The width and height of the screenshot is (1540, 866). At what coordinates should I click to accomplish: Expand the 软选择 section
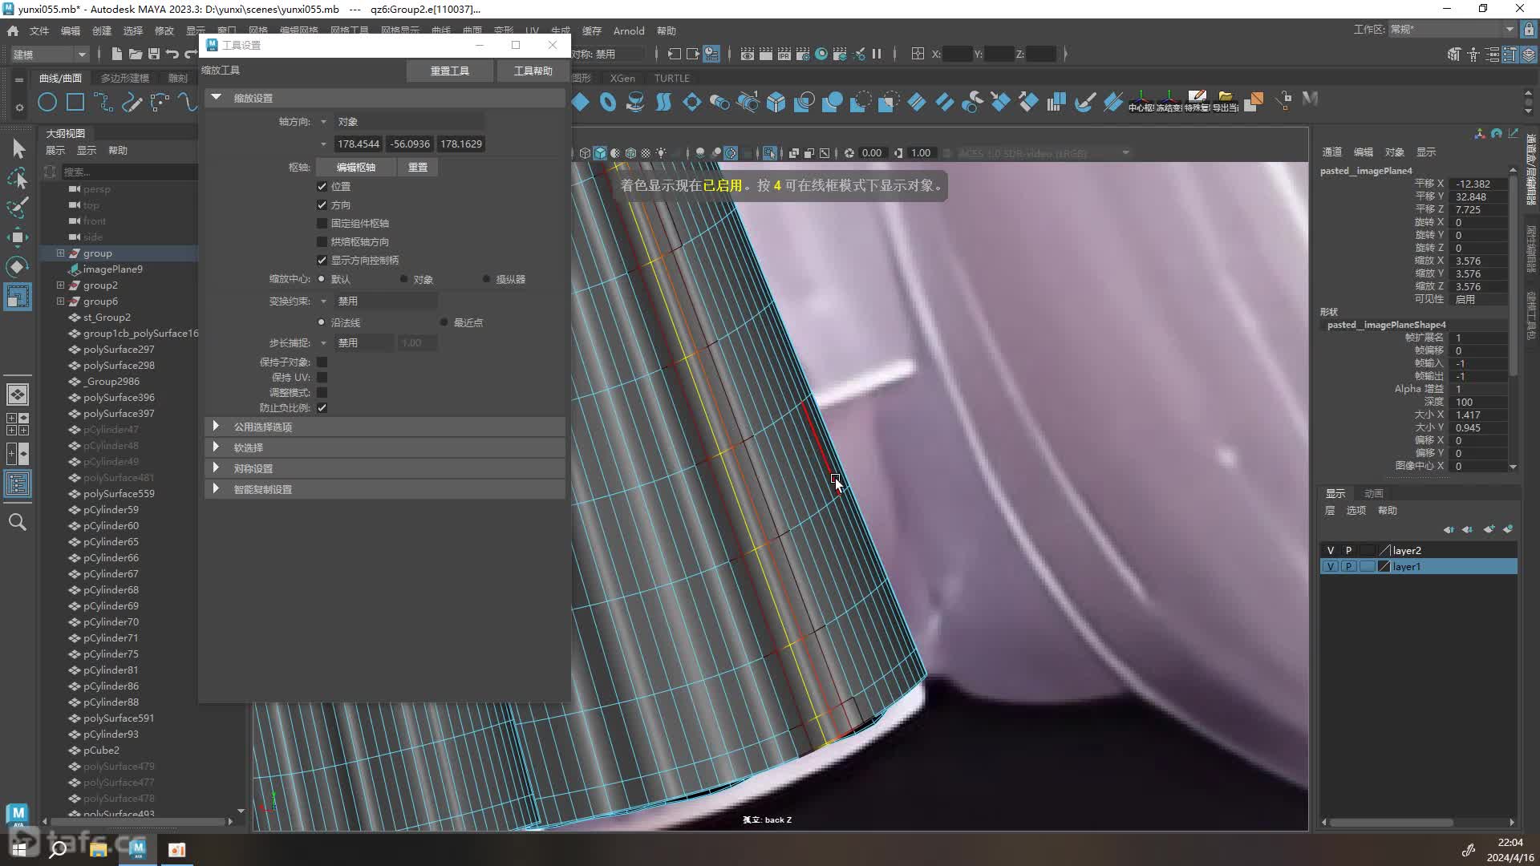point(216,447)
